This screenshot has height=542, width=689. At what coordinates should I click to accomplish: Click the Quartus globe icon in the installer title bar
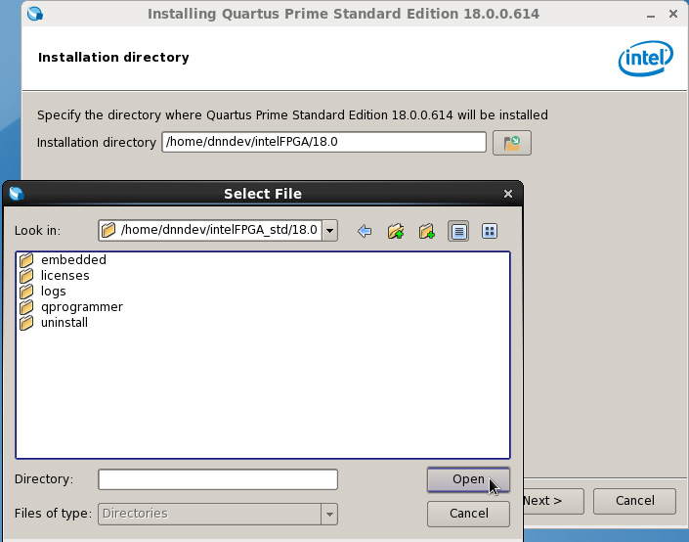pos(35,14)
